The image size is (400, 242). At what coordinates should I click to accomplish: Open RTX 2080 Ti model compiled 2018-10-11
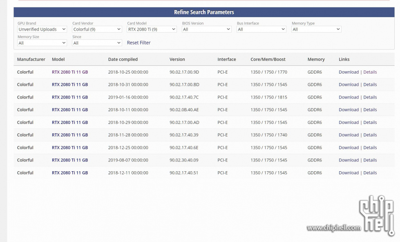(70, 110)
